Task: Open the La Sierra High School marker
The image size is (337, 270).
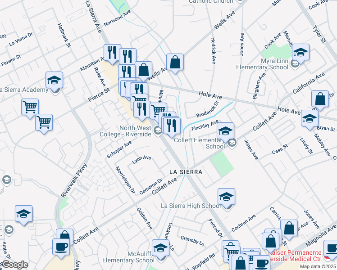Action: tap(226, 197)
